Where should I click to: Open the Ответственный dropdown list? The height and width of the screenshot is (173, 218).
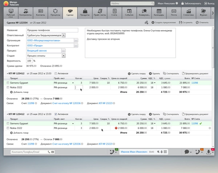pos(64,35)
